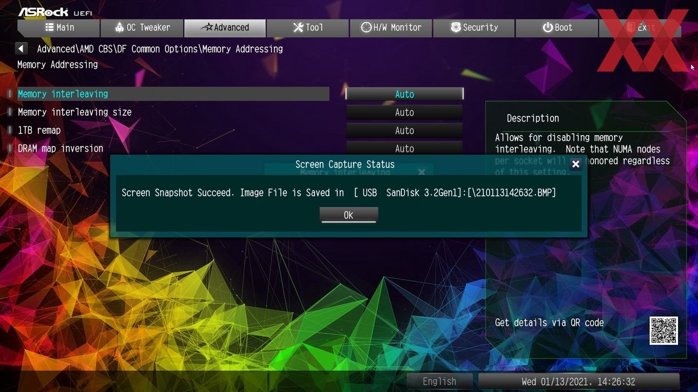
Task: Go to the H/W Monitor tab
Action: coord(391,28)
